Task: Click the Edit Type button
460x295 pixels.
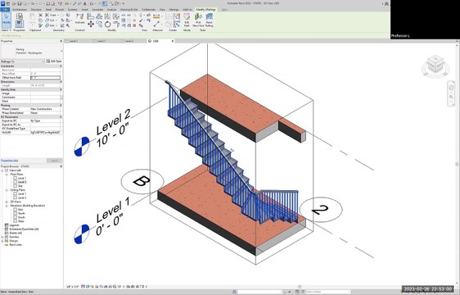Action: [54, 61]
